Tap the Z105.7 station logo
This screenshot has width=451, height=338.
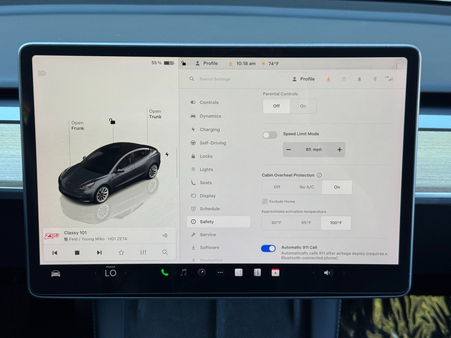(x=52, y=236)
